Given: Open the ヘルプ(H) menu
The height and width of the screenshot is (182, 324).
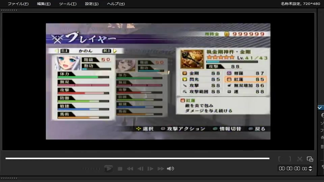Looking at the screenshot, I should [x=116, y=4].
